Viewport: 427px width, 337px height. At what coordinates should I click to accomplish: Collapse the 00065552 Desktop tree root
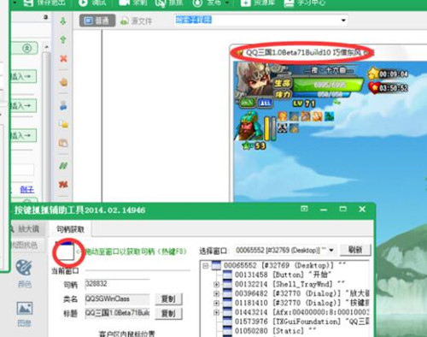click(206, 266)
